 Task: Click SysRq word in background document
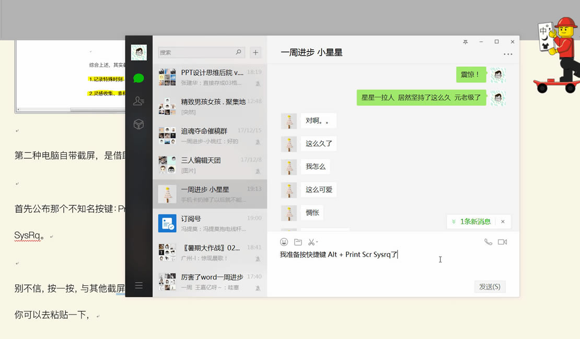coord(27,235)
